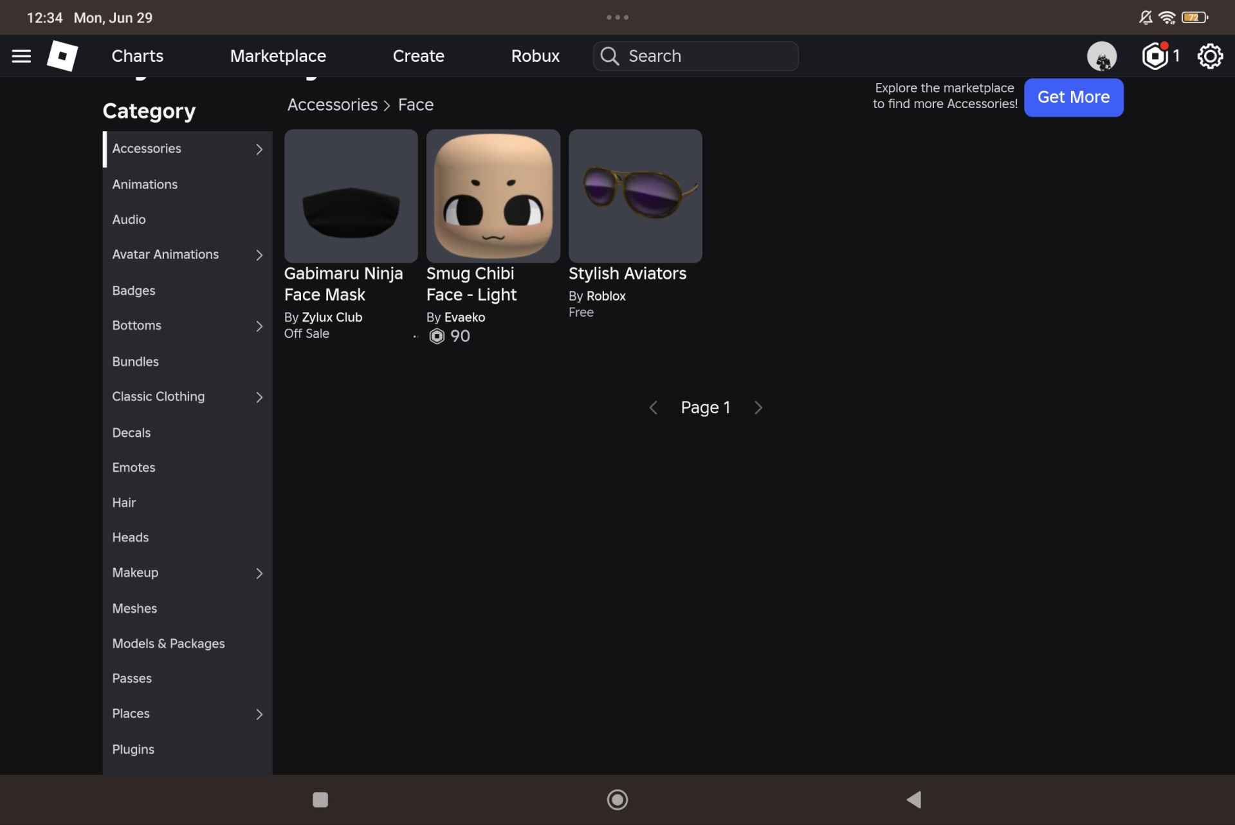Open the Marketplace tab
This screenshot has width=1235, height=825.
point(278,56)
